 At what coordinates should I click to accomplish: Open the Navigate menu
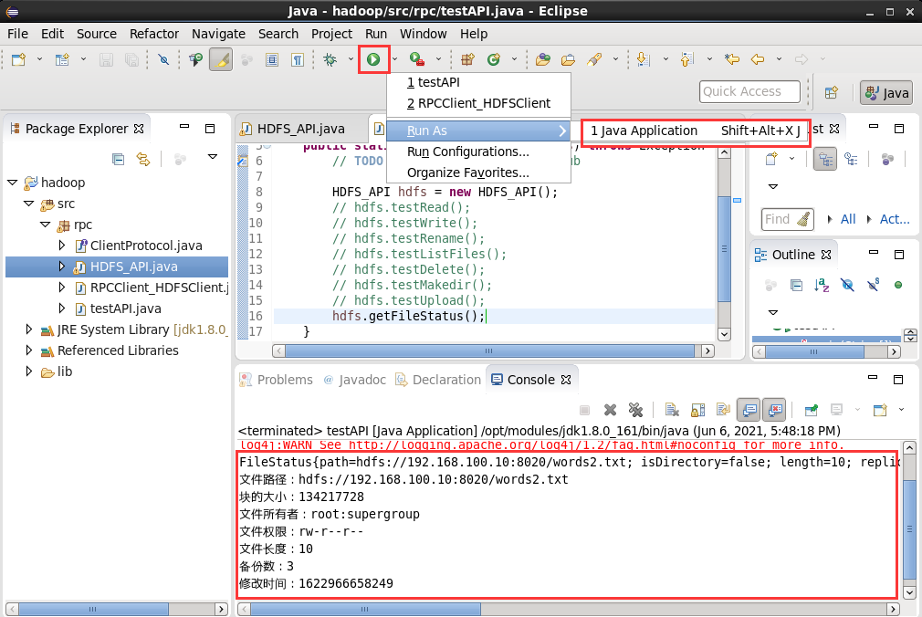coord(218,34)
